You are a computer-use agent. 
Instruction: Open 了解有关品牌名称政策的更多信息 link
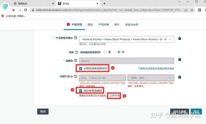pos(156,69)
